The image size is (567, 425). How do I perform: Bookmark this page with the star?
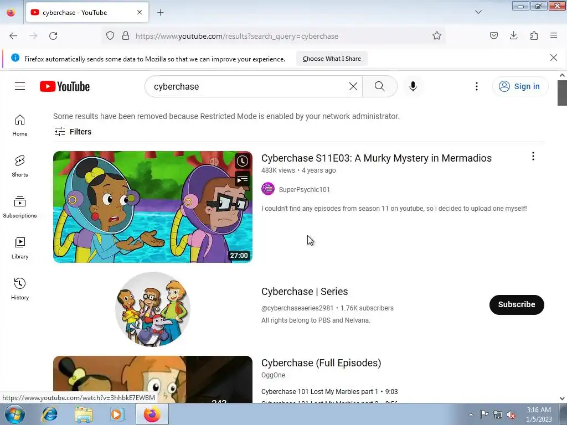click(x=437, y=36)
